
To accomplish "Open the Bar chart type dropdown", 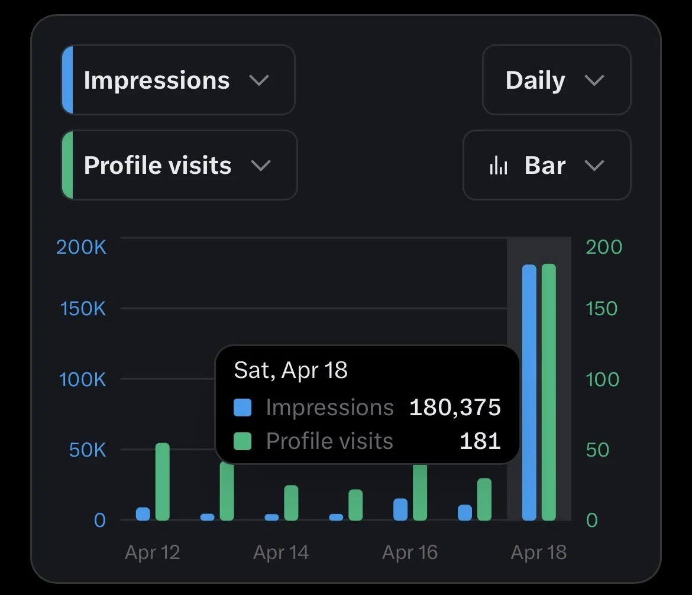I will coord(547,165).
